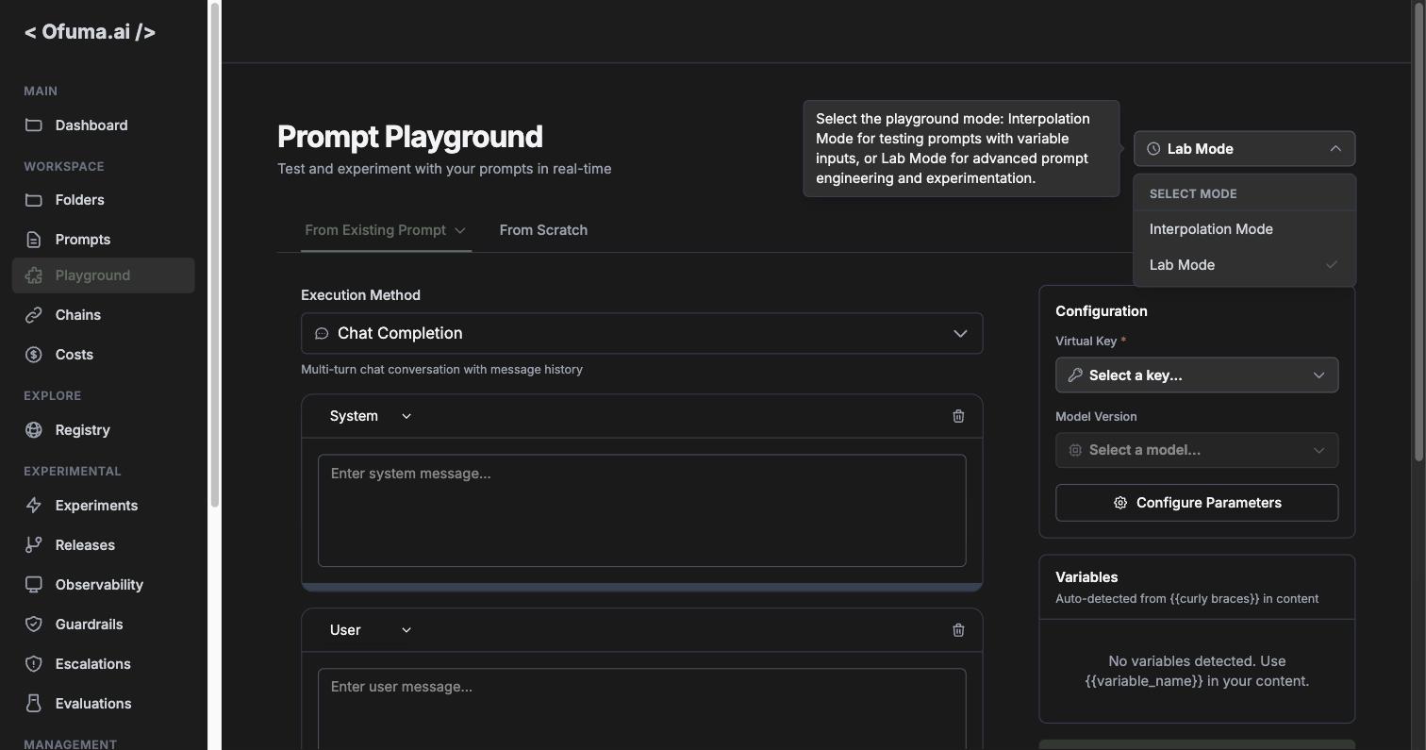The width and height of the screenshot is (1426, 750).
Task: Navigate to Escalations
Action: pos(103,664)
